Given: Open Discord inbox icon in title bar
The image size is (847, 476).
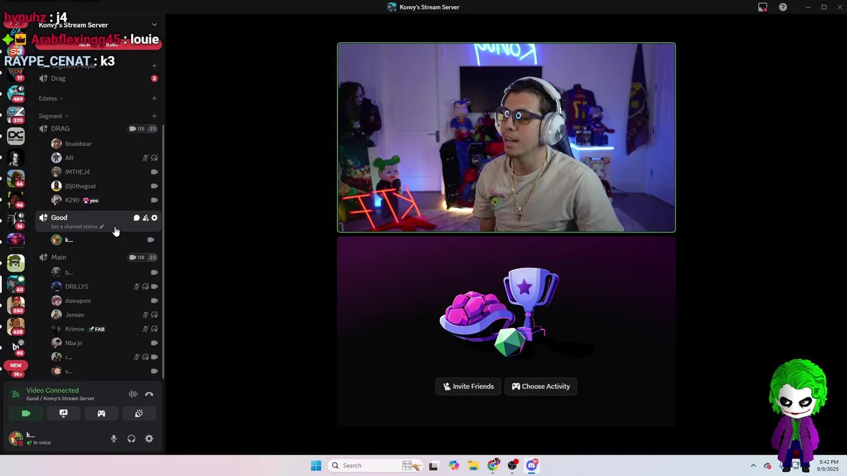Looking at the screenshot, I should [762, 7].
